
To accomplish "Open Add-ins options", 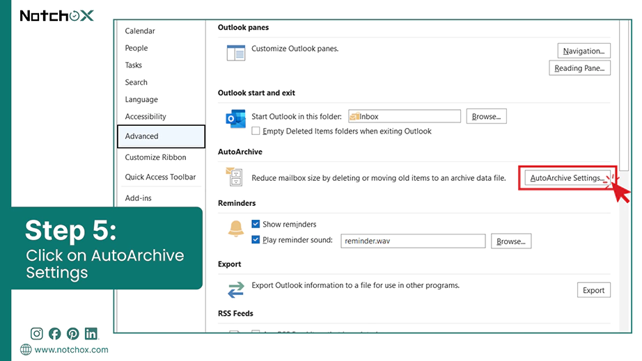I will [x=139, y=198].
